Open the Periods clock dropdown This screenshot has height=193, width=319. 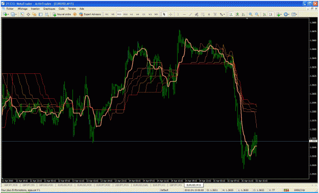[286, 14]
